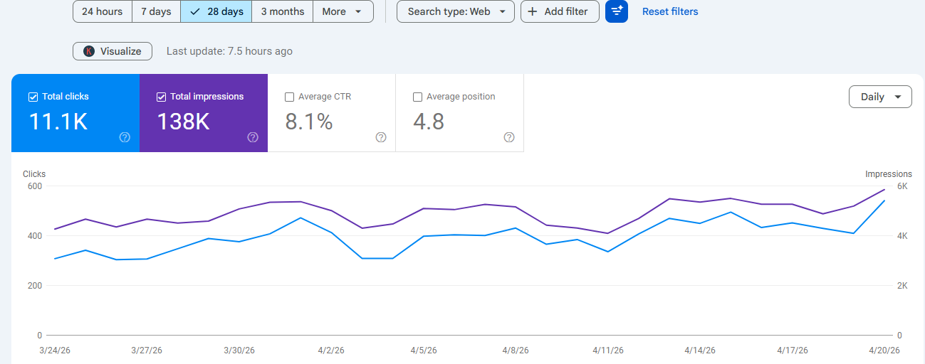
Task: Uncheck the Total impressions checkbox
Action: click(x=161, y=97)
